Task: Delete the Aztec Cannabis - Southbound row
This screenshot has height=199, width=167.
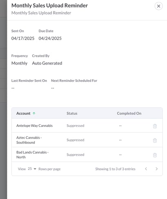Action: coord(155,140)
